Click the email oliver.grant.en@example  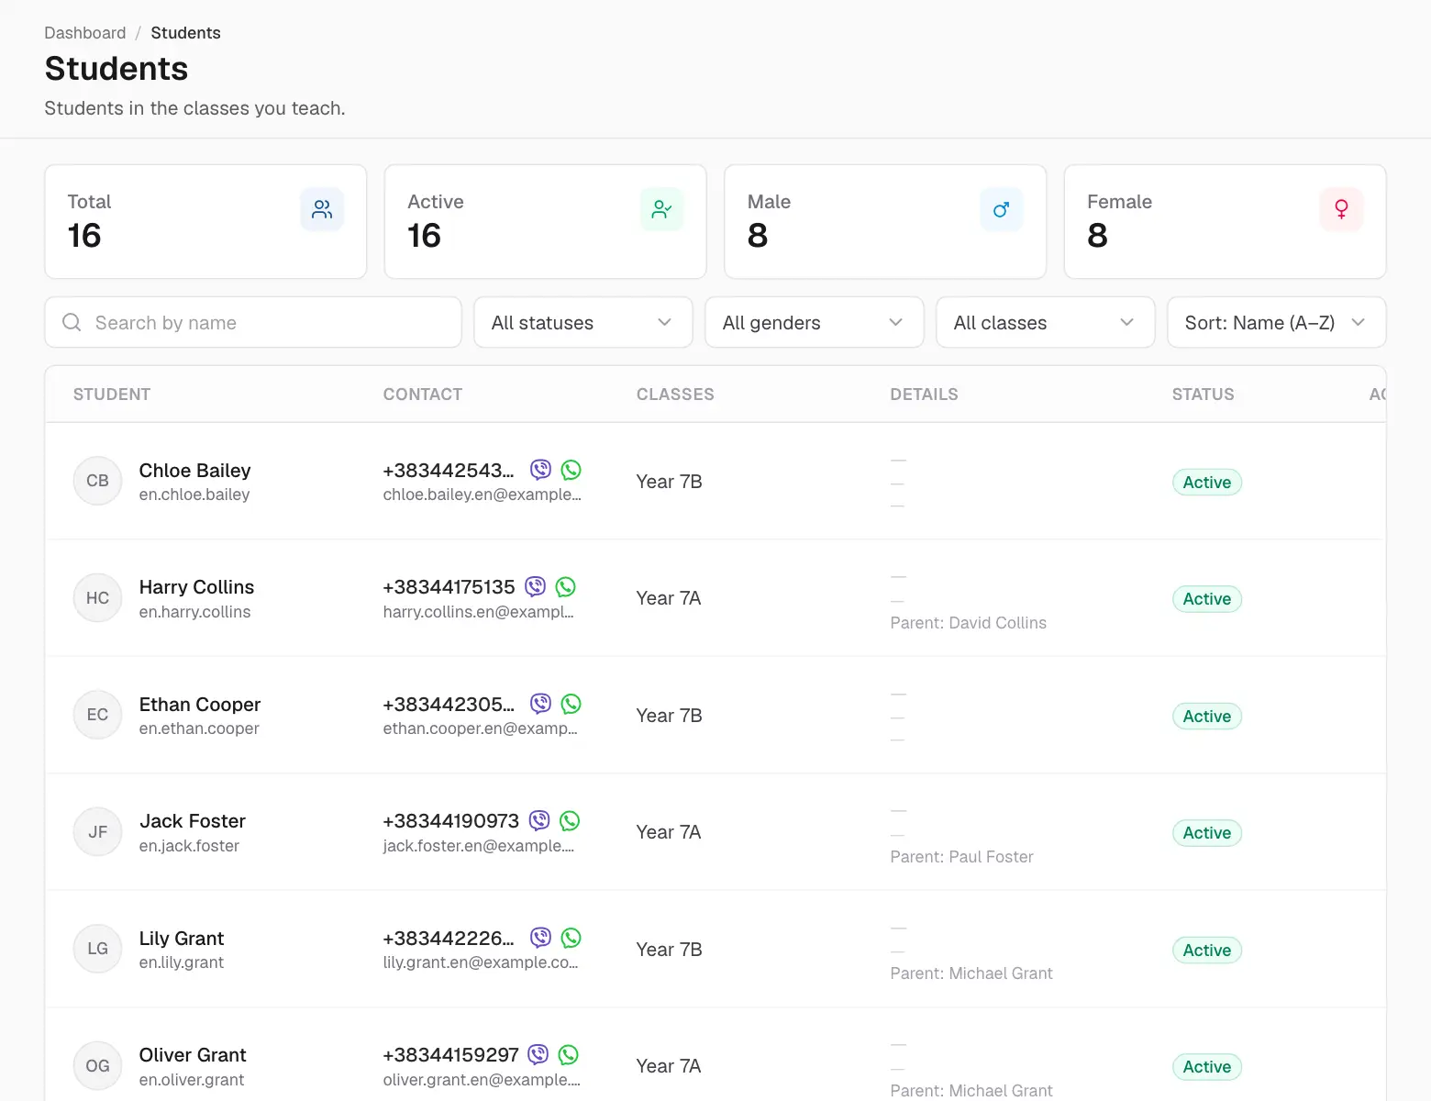[482, 1080]
